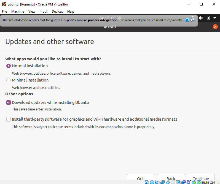This screenshot has width=220, height=184.
Task: Click the USB devices status icon
Action: pos(168,182)
